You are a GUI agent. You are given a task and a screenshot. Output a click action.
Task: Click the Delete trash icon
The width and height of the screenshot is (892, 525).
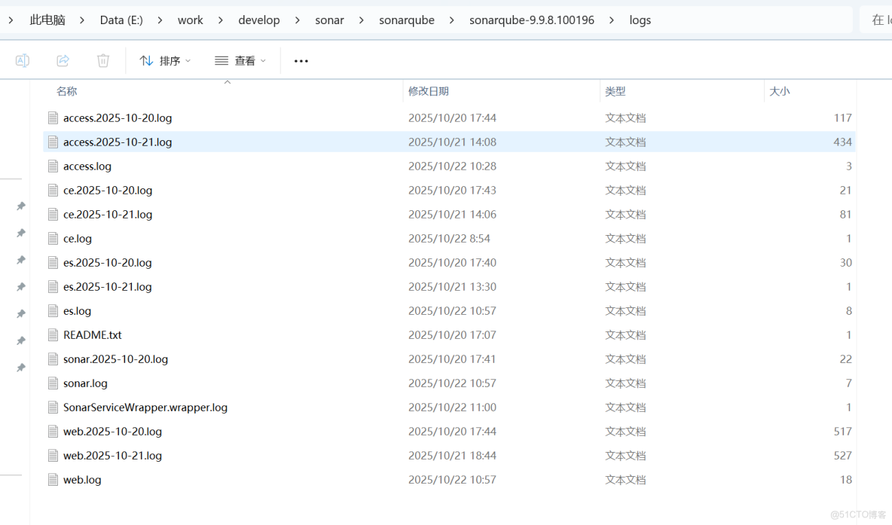click(102, 60)
